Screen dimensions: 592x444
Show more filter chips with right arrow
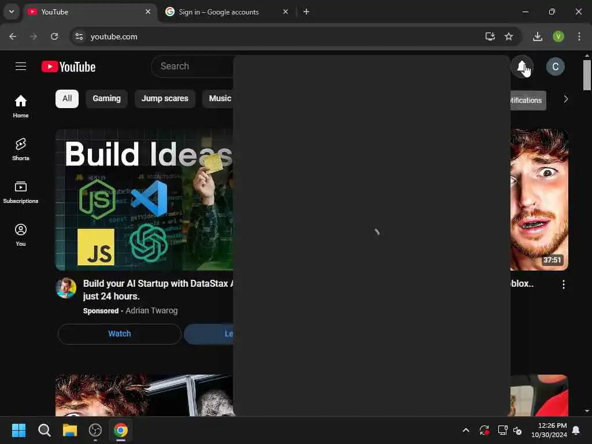(x=565, y=99)
